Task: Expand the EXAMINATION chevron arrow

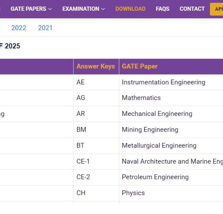Action: tap(103, 9)
